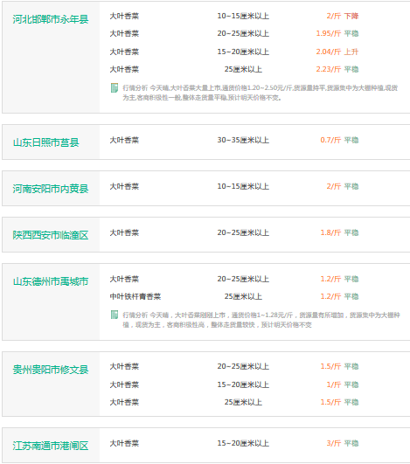Image resolution: width=410 pixels, height=464 pixels.
Task: Open the 江苏南通市港闸区 region link
Action: pos(51,446)
